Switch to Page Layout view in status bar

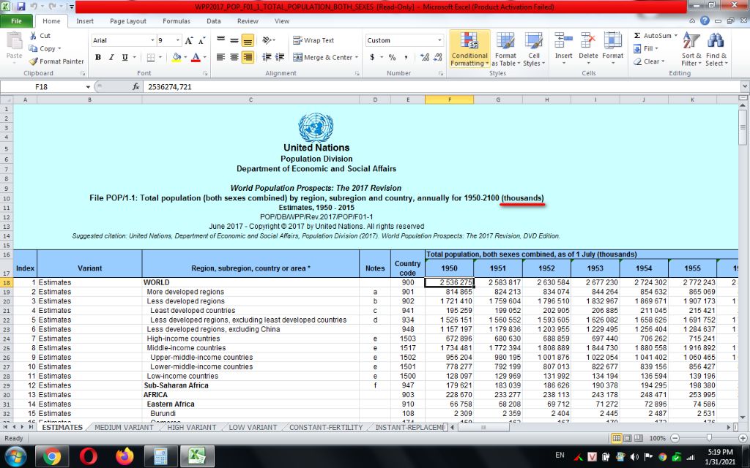(627, 438)
